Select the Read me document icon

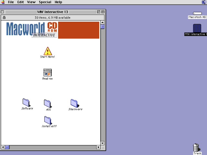(x=48, y=72)
